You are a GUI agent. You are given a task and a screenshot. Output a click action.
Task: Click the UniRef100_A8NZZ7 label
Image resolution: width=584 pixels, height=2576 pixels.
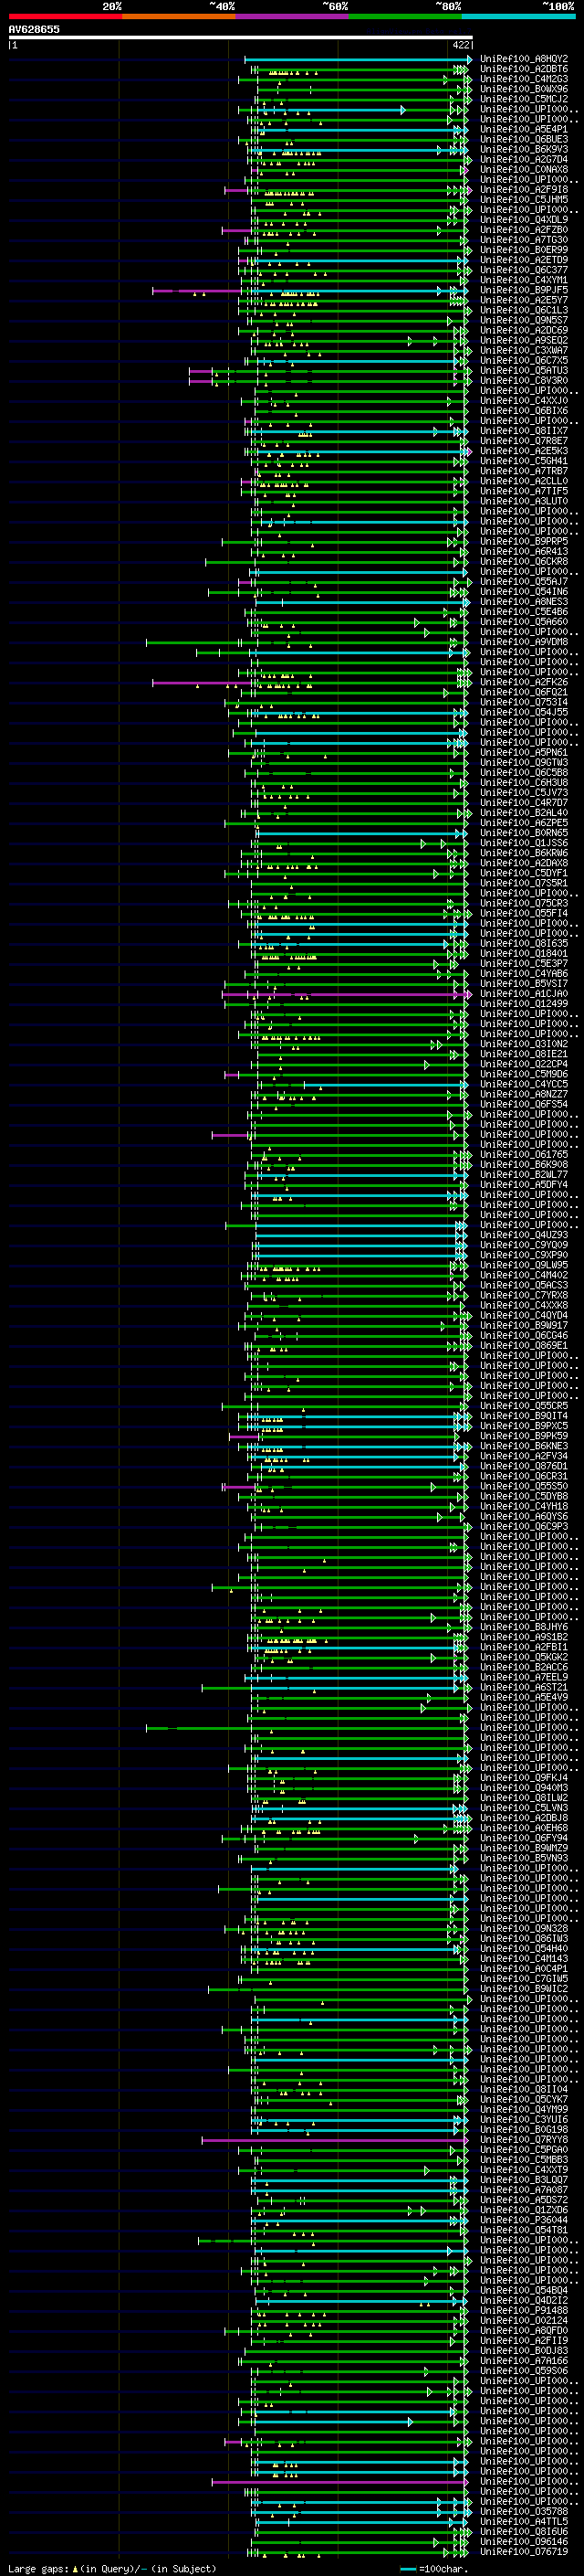point(524,1094)
